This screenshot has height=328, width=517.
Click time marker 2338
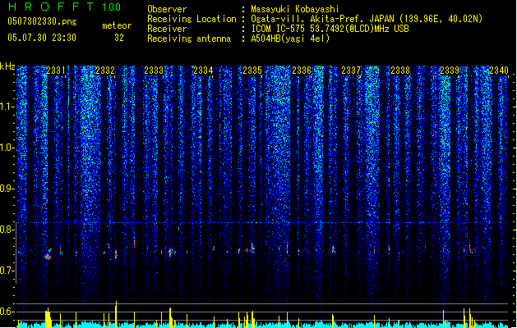pos(400,71)
